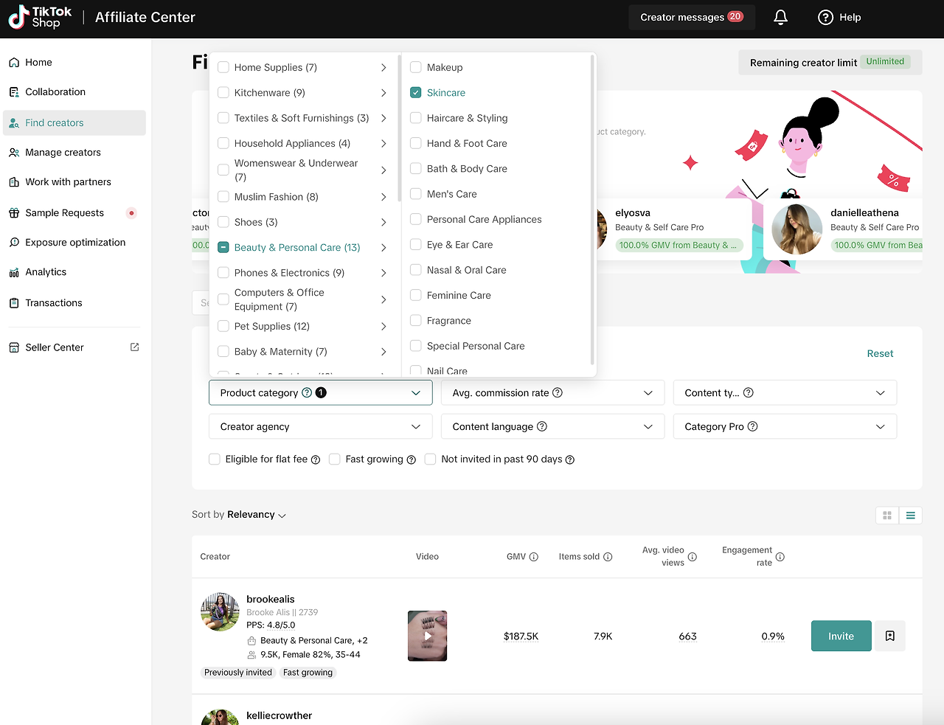
Task: Open Help from the top bar
Action: pos(839,17)
